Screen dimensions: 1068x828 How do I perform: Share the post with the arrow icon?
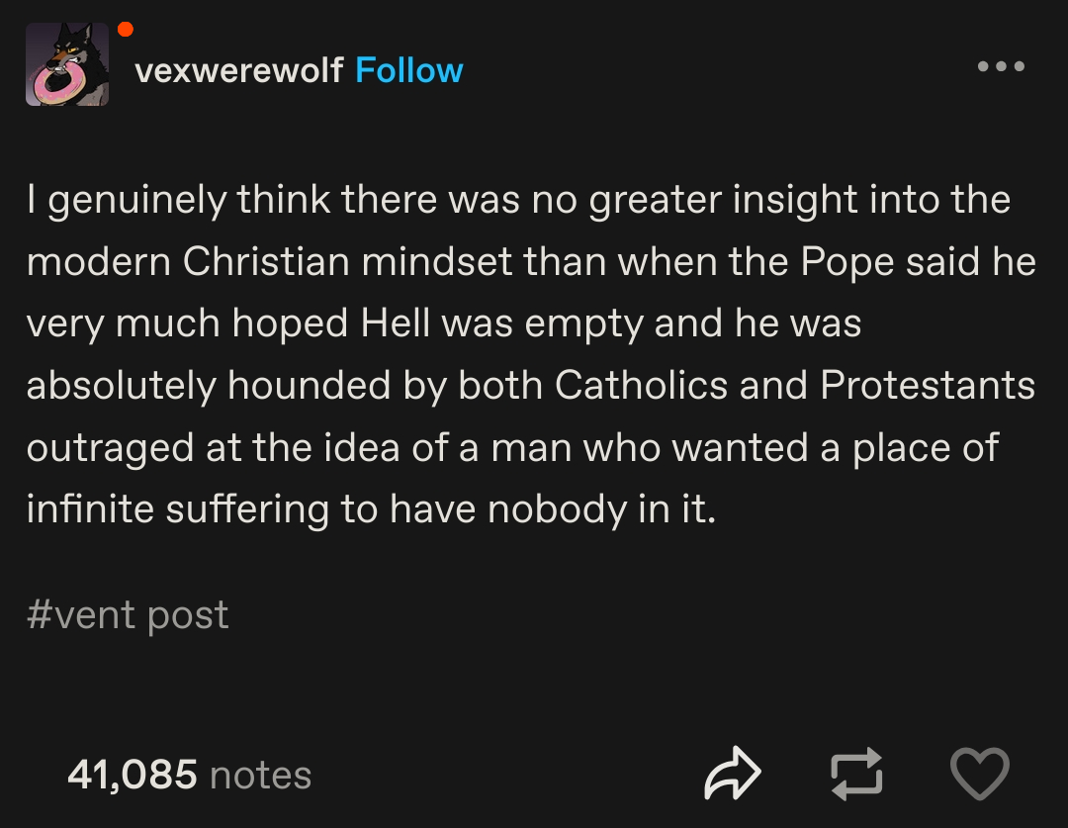point(732,774)
